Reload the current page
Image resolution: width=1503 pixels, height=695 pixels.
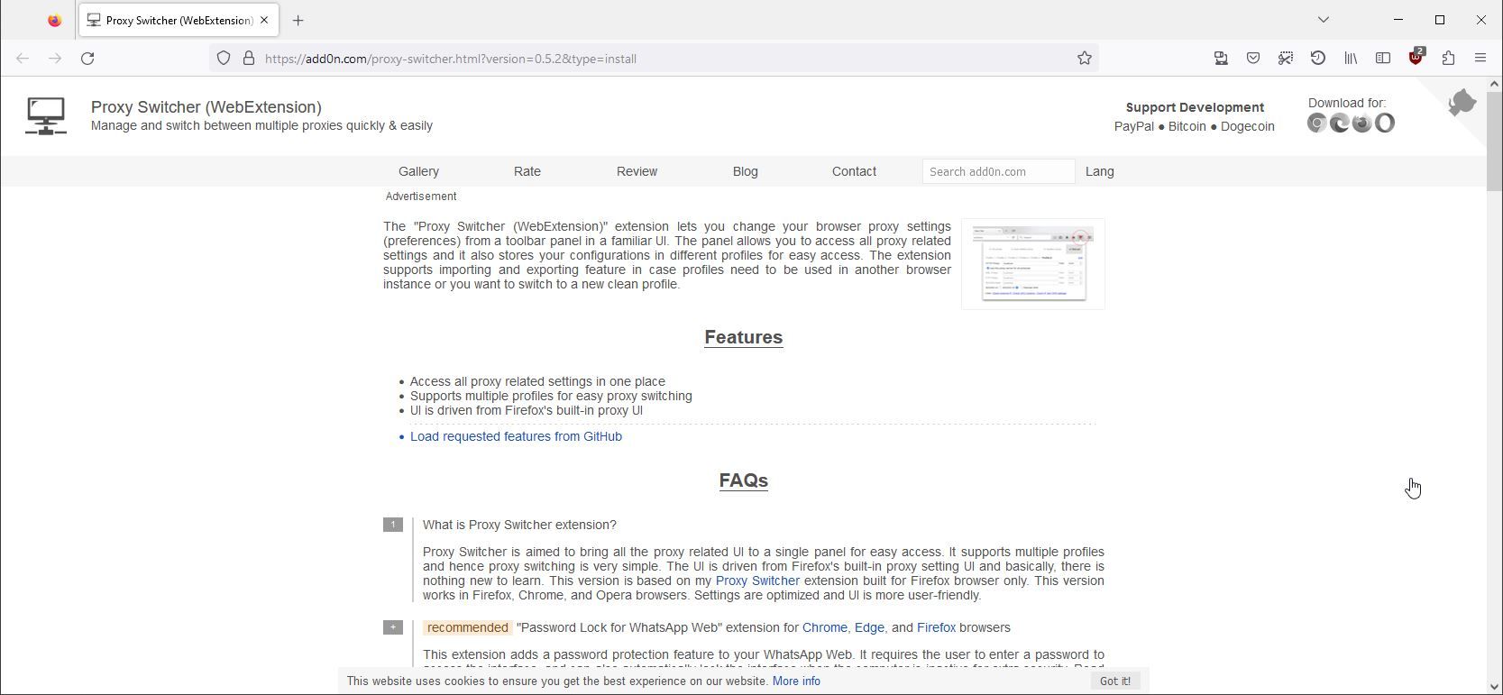click(87, 59)
